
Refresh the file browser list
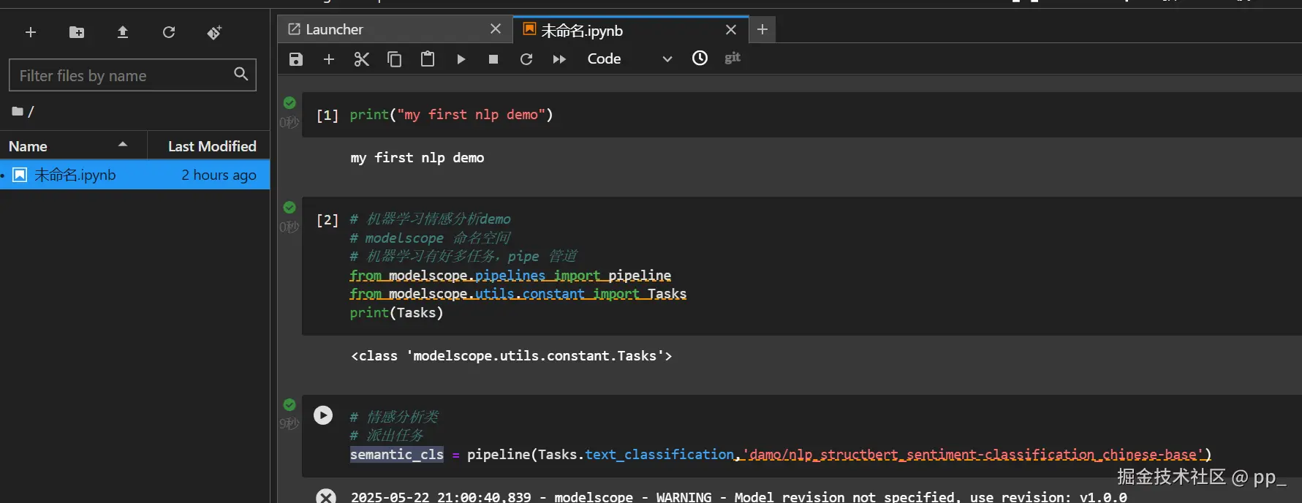coord(169,32)
